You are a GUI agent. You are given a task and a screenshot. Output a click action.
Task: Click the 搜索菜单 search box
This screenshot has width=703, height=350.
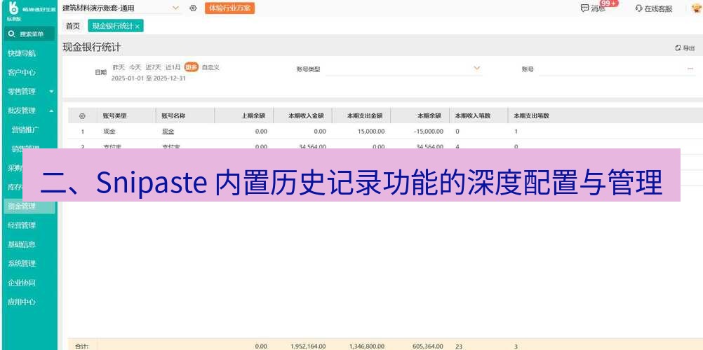[x=29, y=34]
